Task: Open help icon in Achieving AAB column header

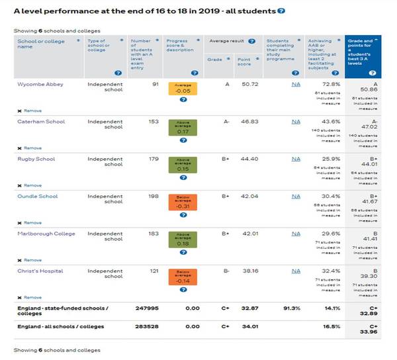Action: (335, 73)
